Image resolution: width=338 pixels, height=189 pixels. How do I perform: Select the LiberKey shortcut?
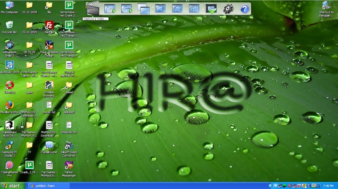click(10, 87)
